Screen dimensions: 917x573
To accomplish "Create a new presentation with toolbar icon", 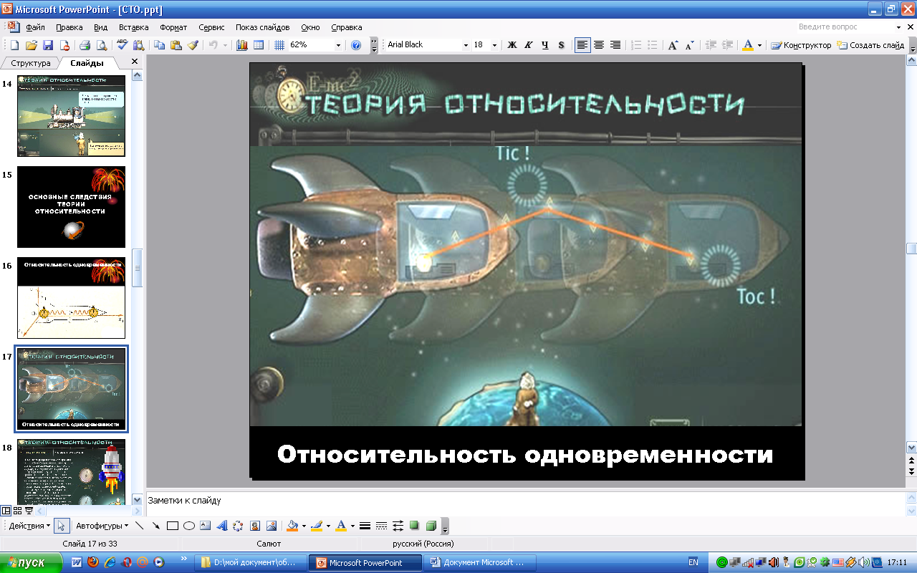I will point(14,45).
